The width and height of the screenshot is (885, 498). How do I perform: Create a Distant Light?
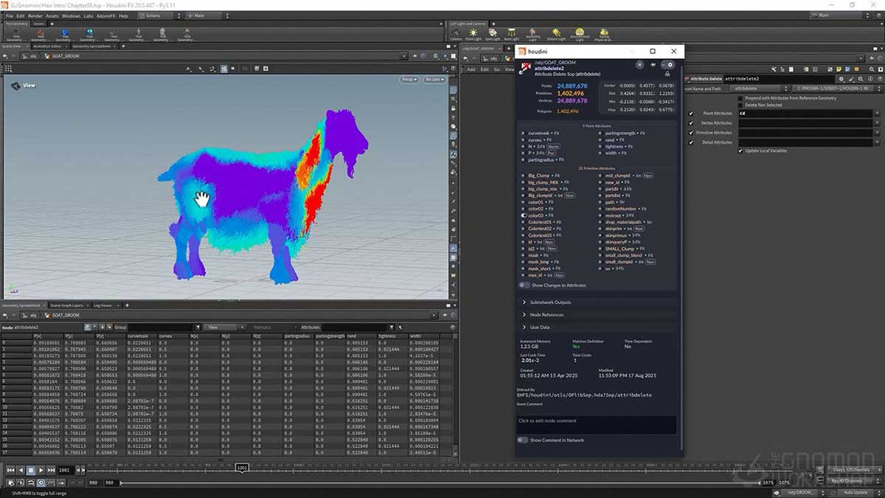pyautogui.click(x=555, y=31)
